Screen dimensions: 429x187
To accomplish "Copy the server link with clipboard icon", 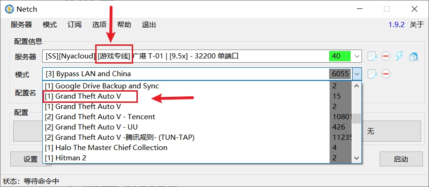I will 413,56.
